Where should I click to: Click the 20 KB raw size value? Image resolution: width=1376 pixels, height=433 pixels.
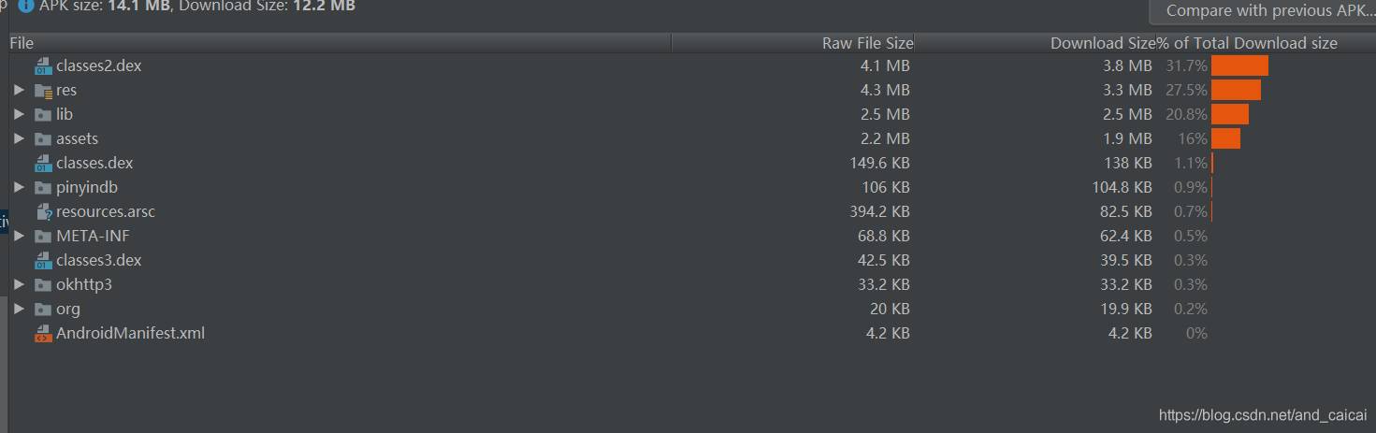click(891, 310)
